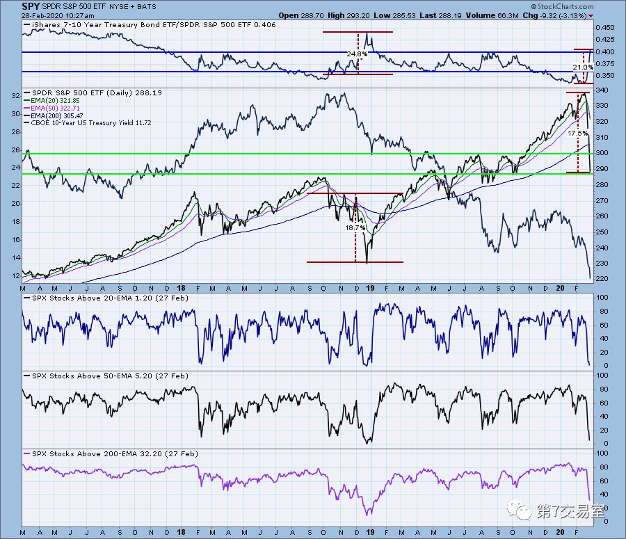Click the 28-Feb-2020 10:27am timestamp

[58, 16]
